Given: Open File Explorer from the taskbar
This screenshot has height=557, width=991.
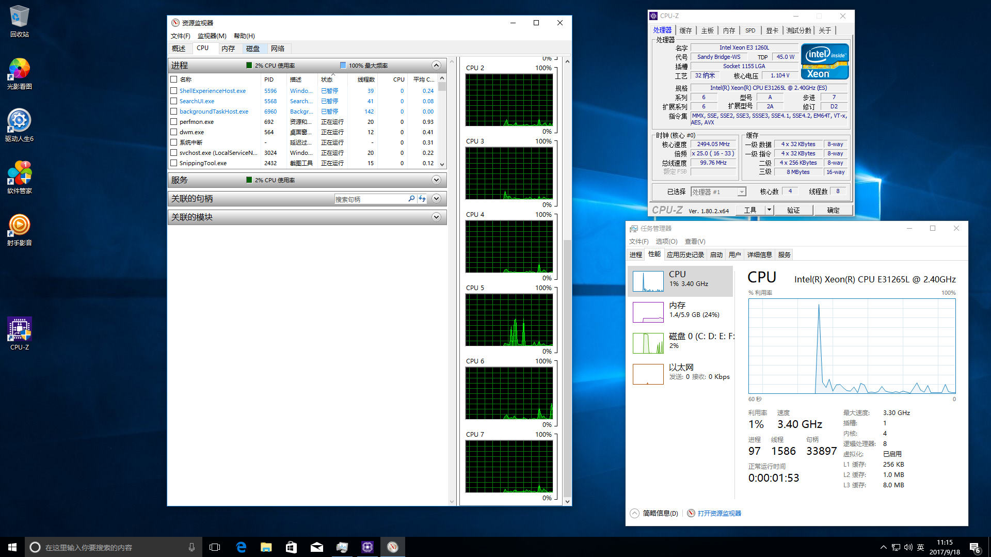Looking at the screenshot, I should coord(266,547).
